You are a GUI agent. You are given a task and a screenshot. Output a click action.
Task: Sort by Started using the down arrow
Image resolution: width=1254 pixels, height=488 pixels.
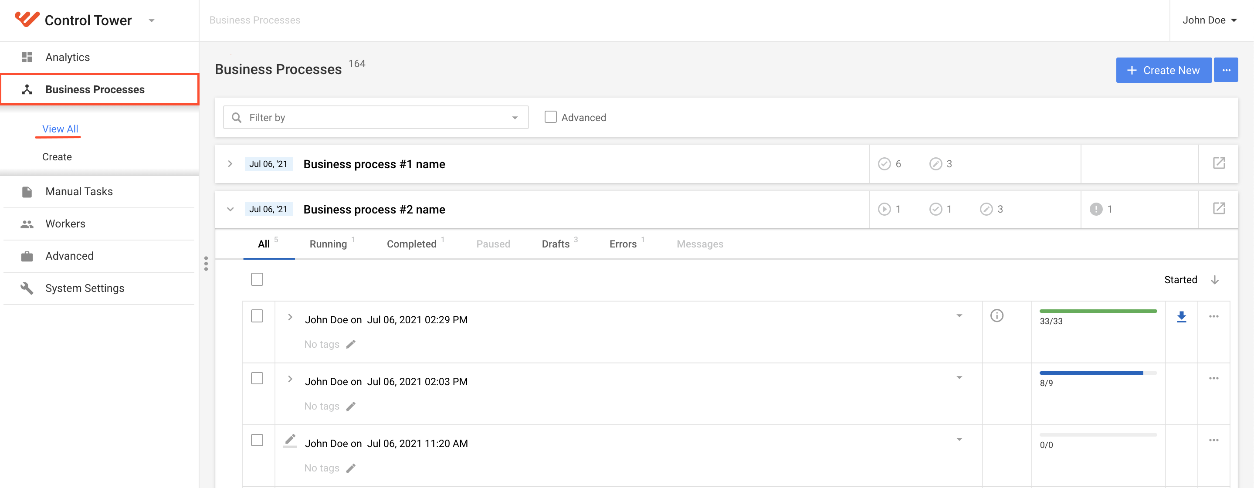click(1215, 280)
